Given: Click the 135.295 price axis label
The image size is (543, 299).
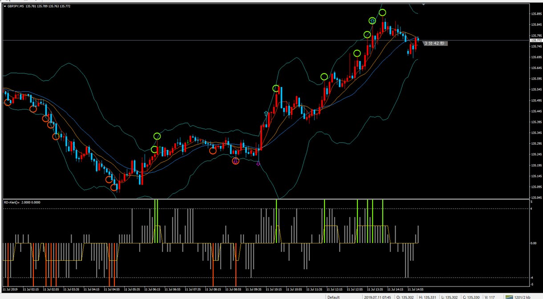Looking at the screenshot, I should 535,144.
